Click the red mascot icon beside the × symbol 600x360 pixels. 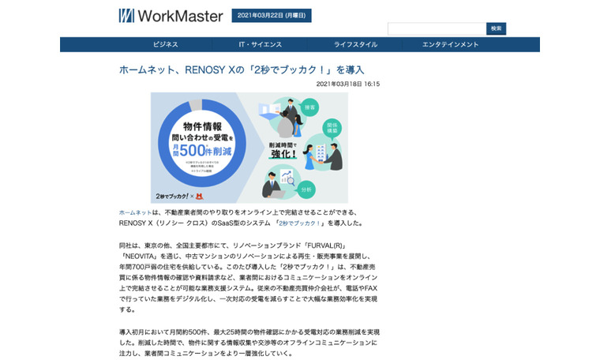click(x=200, y=194)
